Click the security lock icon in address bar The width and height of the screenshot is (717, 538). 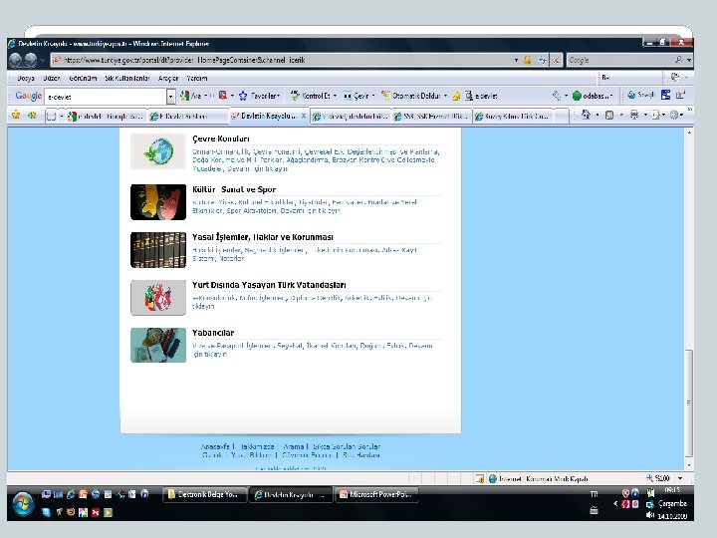click(527, 60)
